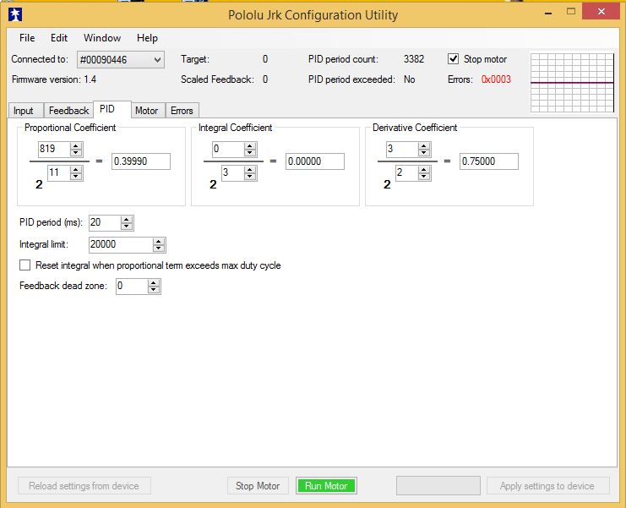Minimize the Jrk Configuration Utility window
The width and height of the screenshot is (626, 508).
point(548,13)
